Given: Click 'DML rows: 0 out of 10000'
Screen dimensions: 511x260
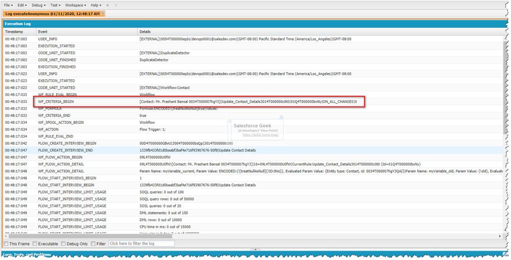Looking at the screenshot, I should click(161, 220).
